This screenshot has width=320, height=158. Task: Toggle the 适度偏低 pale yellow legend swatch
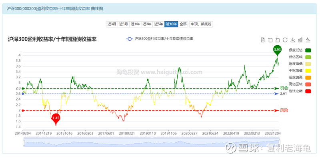coord(308,64)
